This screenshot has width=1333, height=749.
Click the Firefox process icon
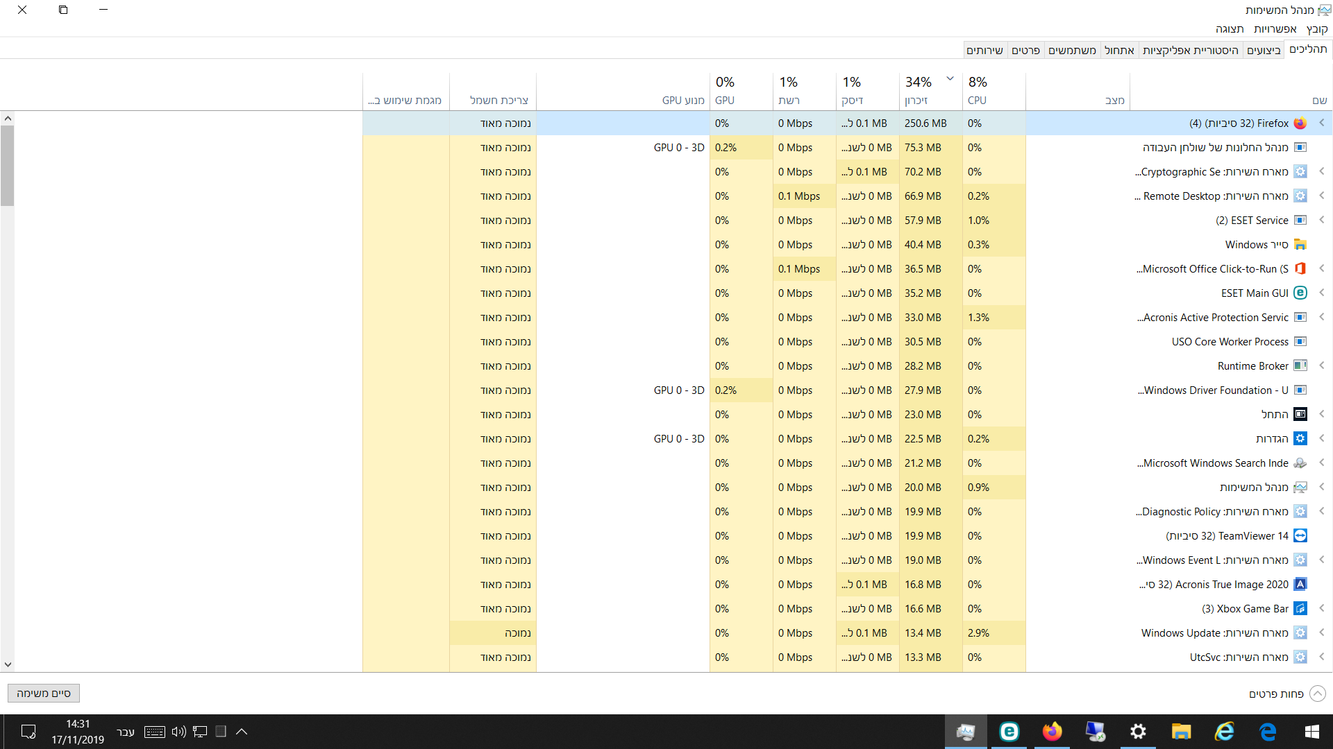1300,123
